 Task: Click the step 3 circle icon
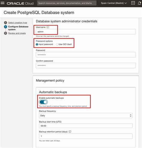[5, 33]
